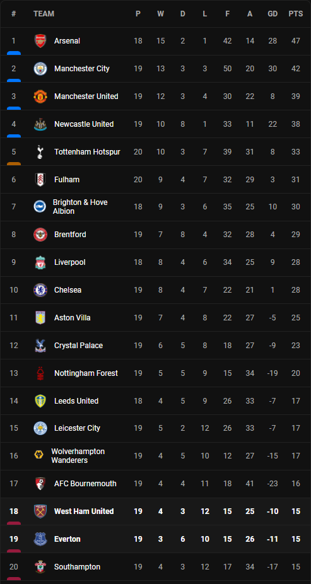Select the Wolverhampton Wanderers team name
The image size is (311, 584).
click(78, 456)
